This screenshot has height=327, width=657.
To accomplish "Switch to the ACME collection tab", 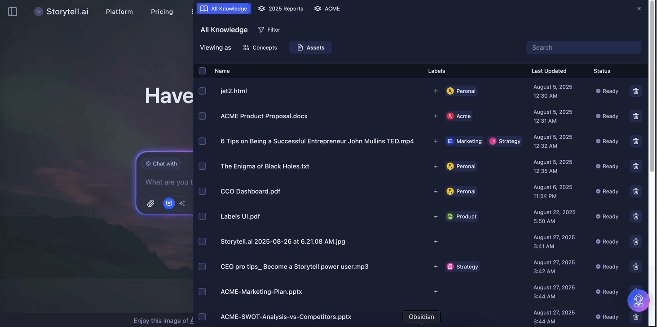I will [327, 9].
